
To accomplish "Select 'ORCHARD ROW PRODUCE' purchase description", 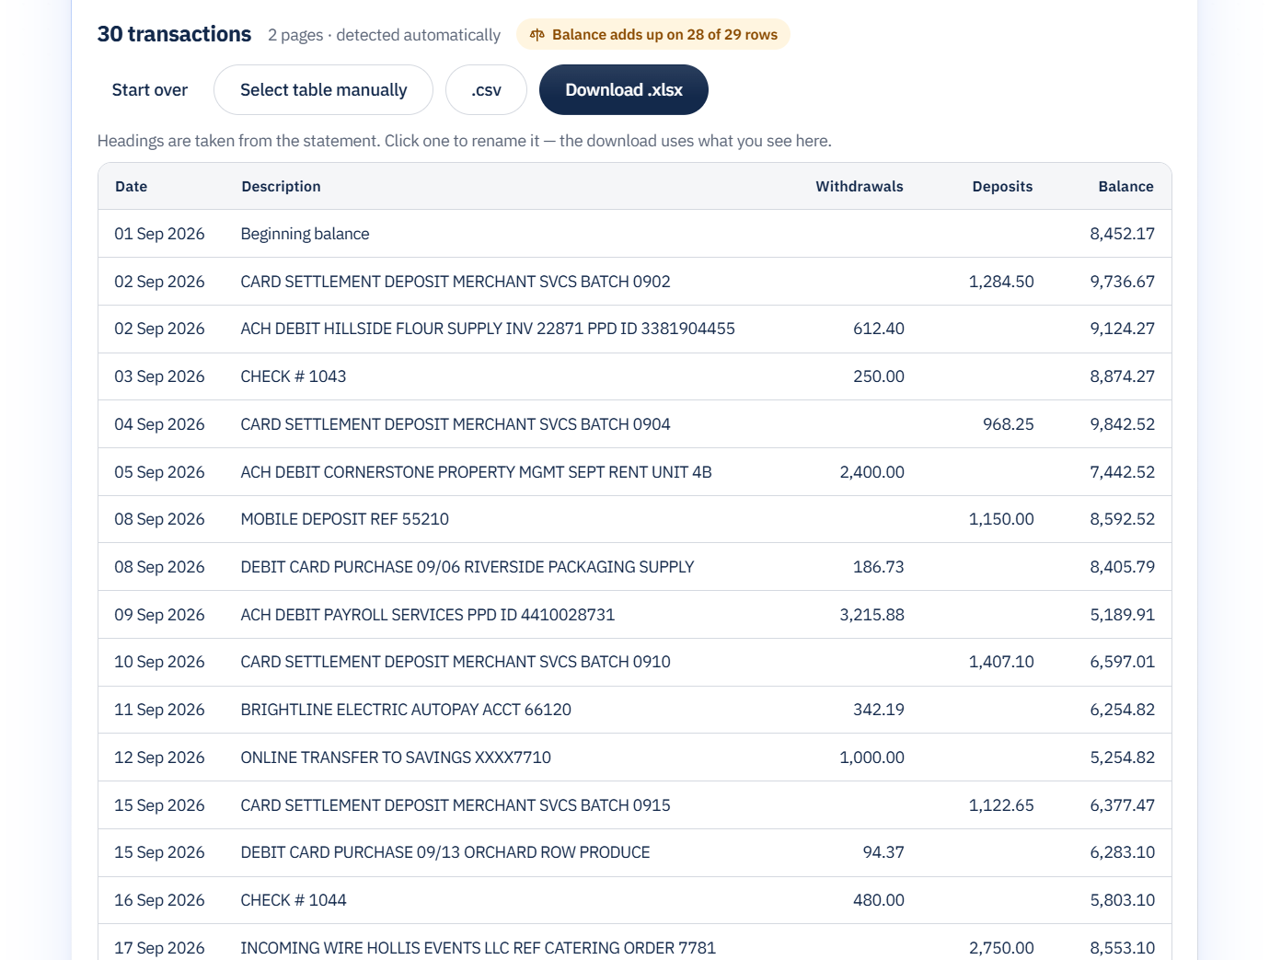I will 445,852.
